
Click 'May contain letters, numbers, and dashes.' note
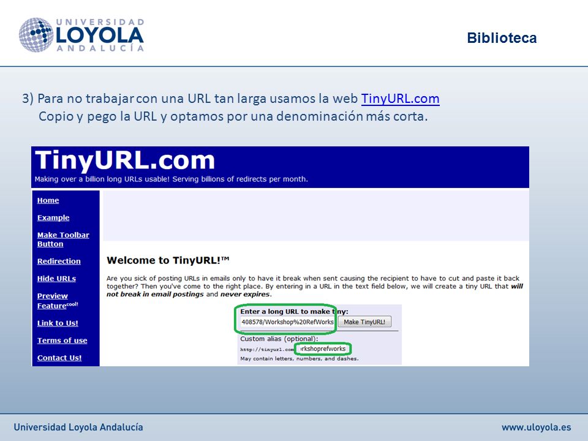click(x=300, y=358)
